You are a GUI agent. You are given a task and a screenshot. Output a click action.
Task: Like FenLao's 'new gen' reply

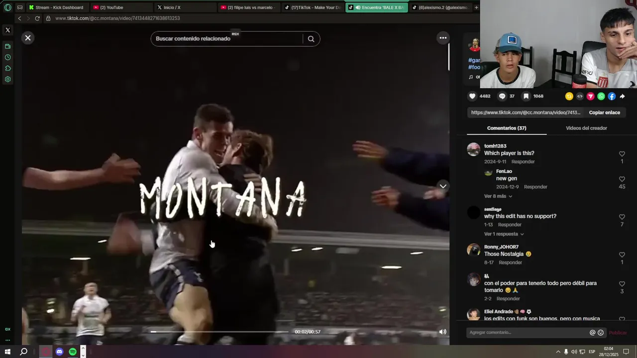coord(622,179)
